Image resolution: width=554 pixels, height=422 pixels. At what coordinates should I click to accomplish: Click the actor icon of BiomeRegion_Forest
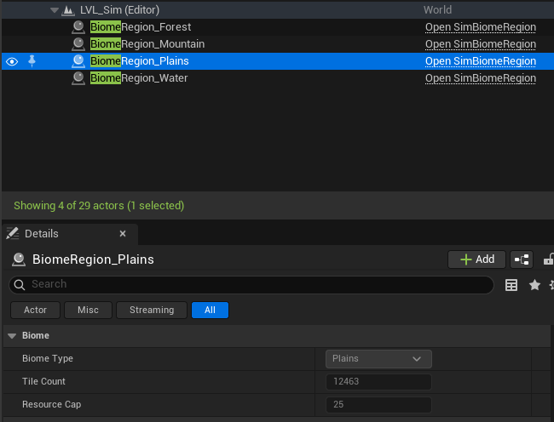tap(78, 27)
